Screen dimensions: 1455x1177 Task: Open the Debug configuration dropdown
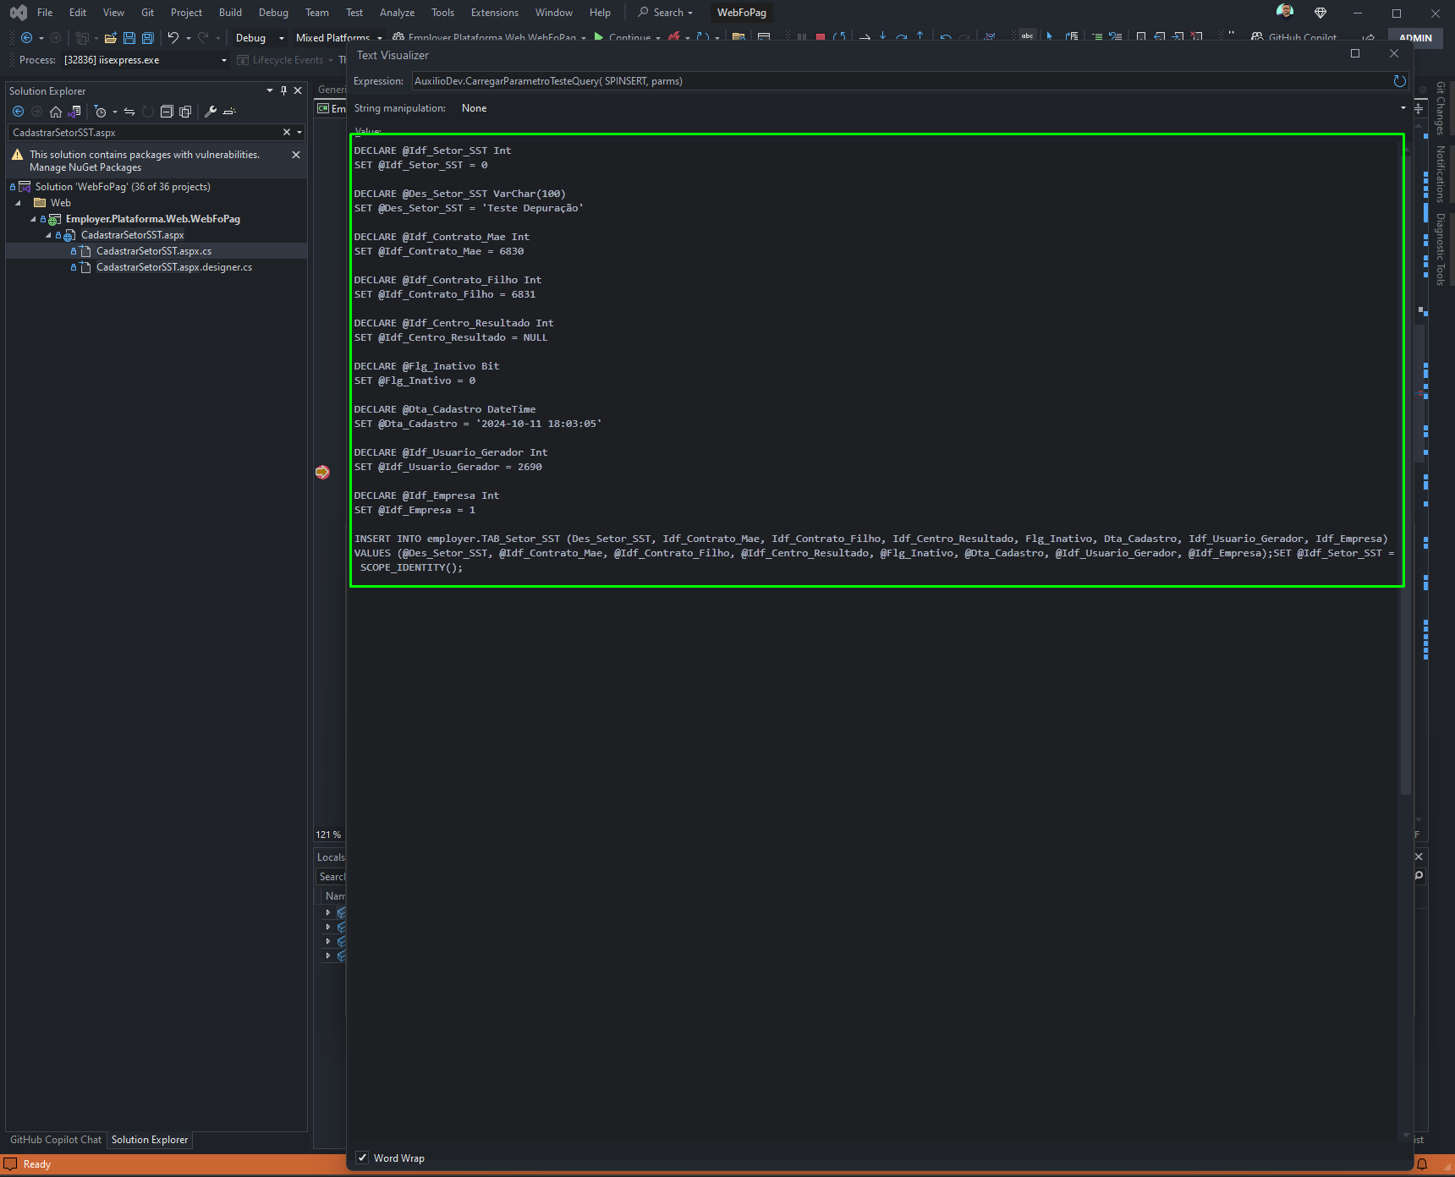[x=260, y=38]
